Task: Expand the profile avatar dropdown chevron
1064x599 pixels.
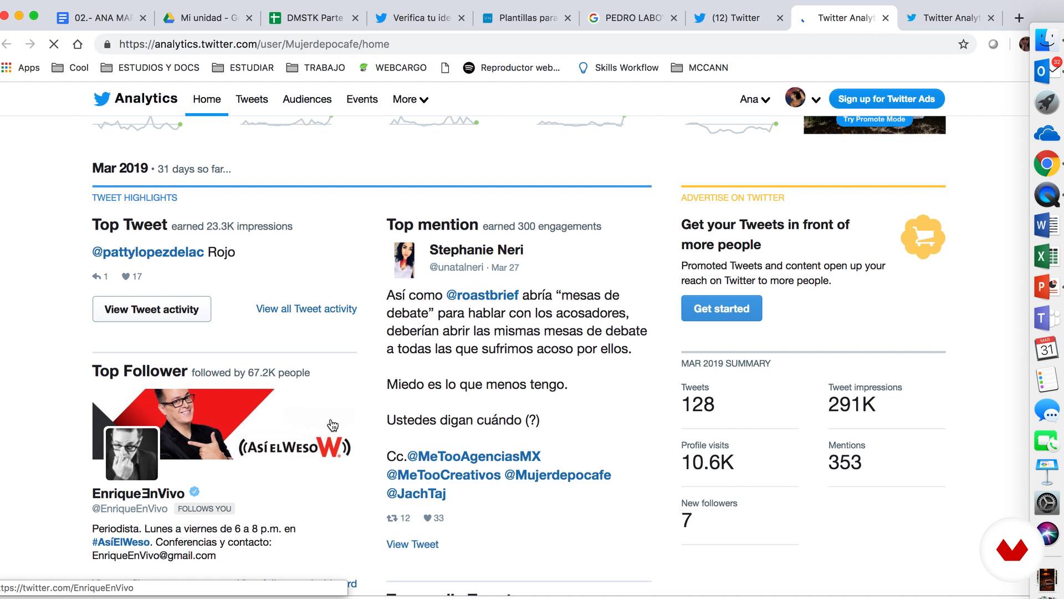Action: pyautogui.click(x=816, y=100)
